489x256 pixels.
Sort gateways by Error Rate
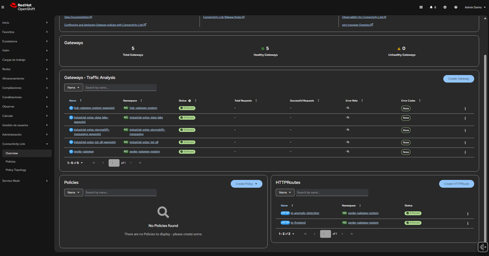(354, 100)
